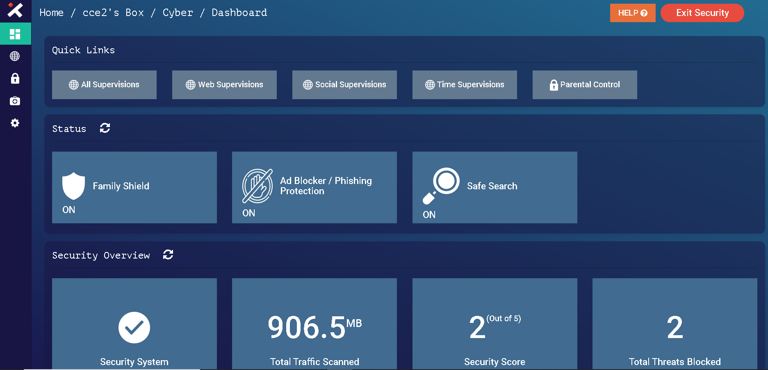
Task: Click Dashboard in the breadcrumb
Action: [x=239, y=13]
